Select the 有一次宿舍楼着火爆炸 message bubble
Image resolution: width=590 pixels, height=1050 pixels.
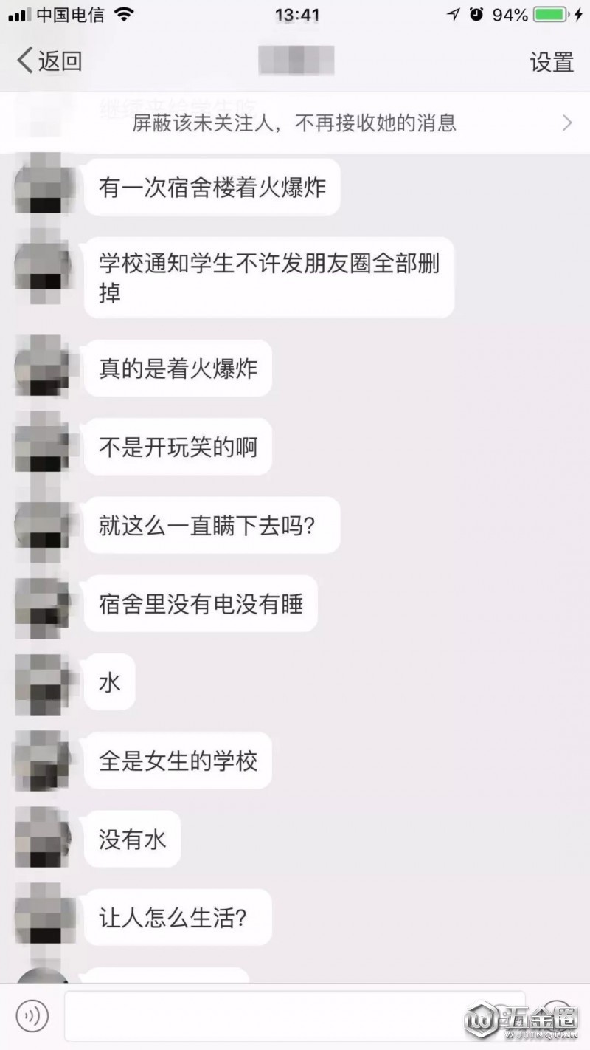(212, 188)
